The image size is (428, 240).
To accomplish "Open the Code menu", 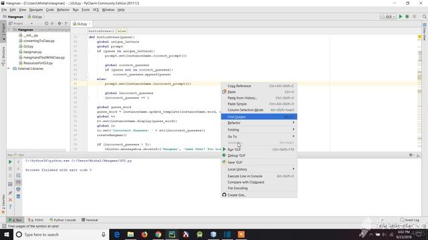I will click(x=49, y=10).
